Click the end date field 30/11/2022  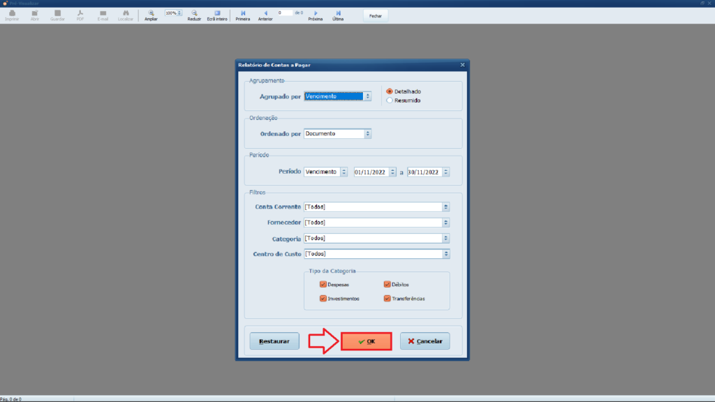pyautogui.click(x=425, y=172)
